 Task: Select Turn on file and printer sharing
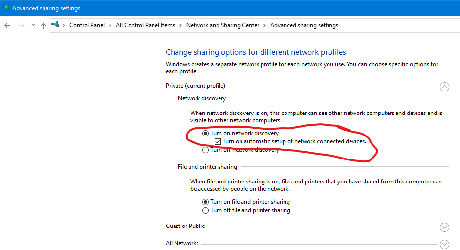pyautogui.click(x=205, y=202)
